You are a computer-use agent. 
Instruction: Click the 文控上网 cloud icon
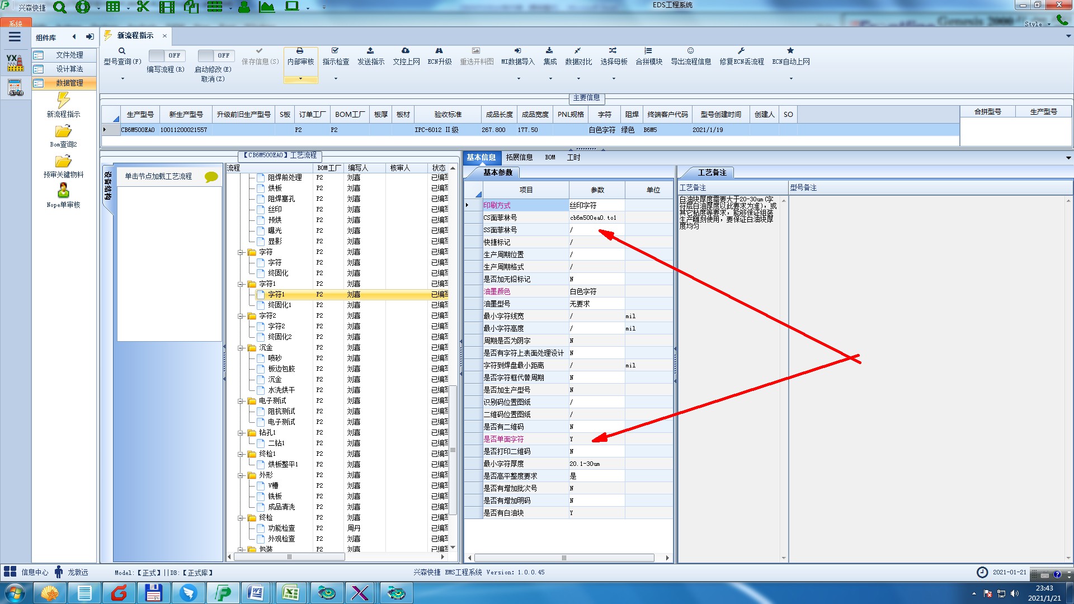pyautogui.click(x=406, y=51)
